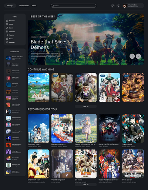Image resolution: width=148 pixels, height=190 pixels.
Task: Click the Home icon in the sidebar menu
Action: tap(7, 24)
